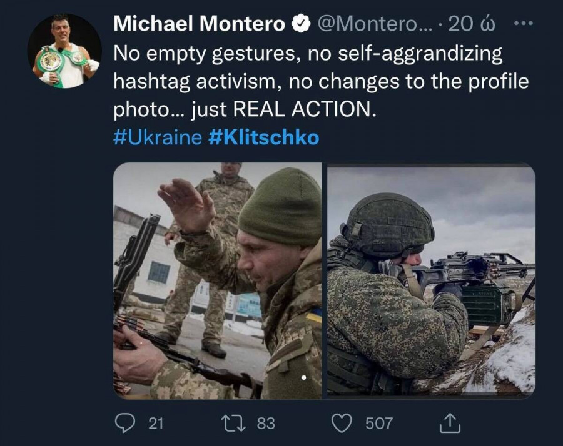Like the tweet with the heart icon

pyautogui.click(x=342, y=423)
